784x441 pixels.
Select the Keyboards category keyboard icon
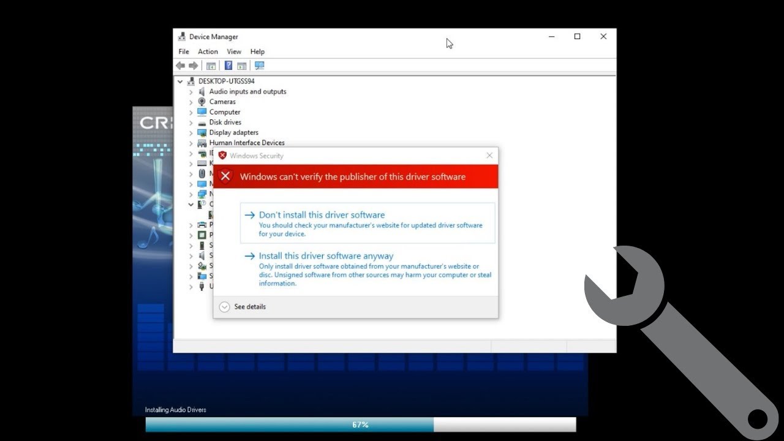202,164
